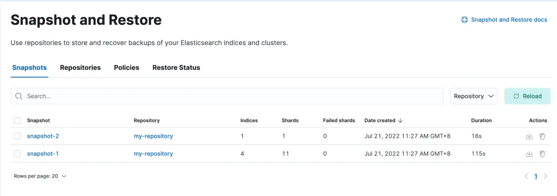
Task: Sort by the Repository column header
Action: coord(146,121)
